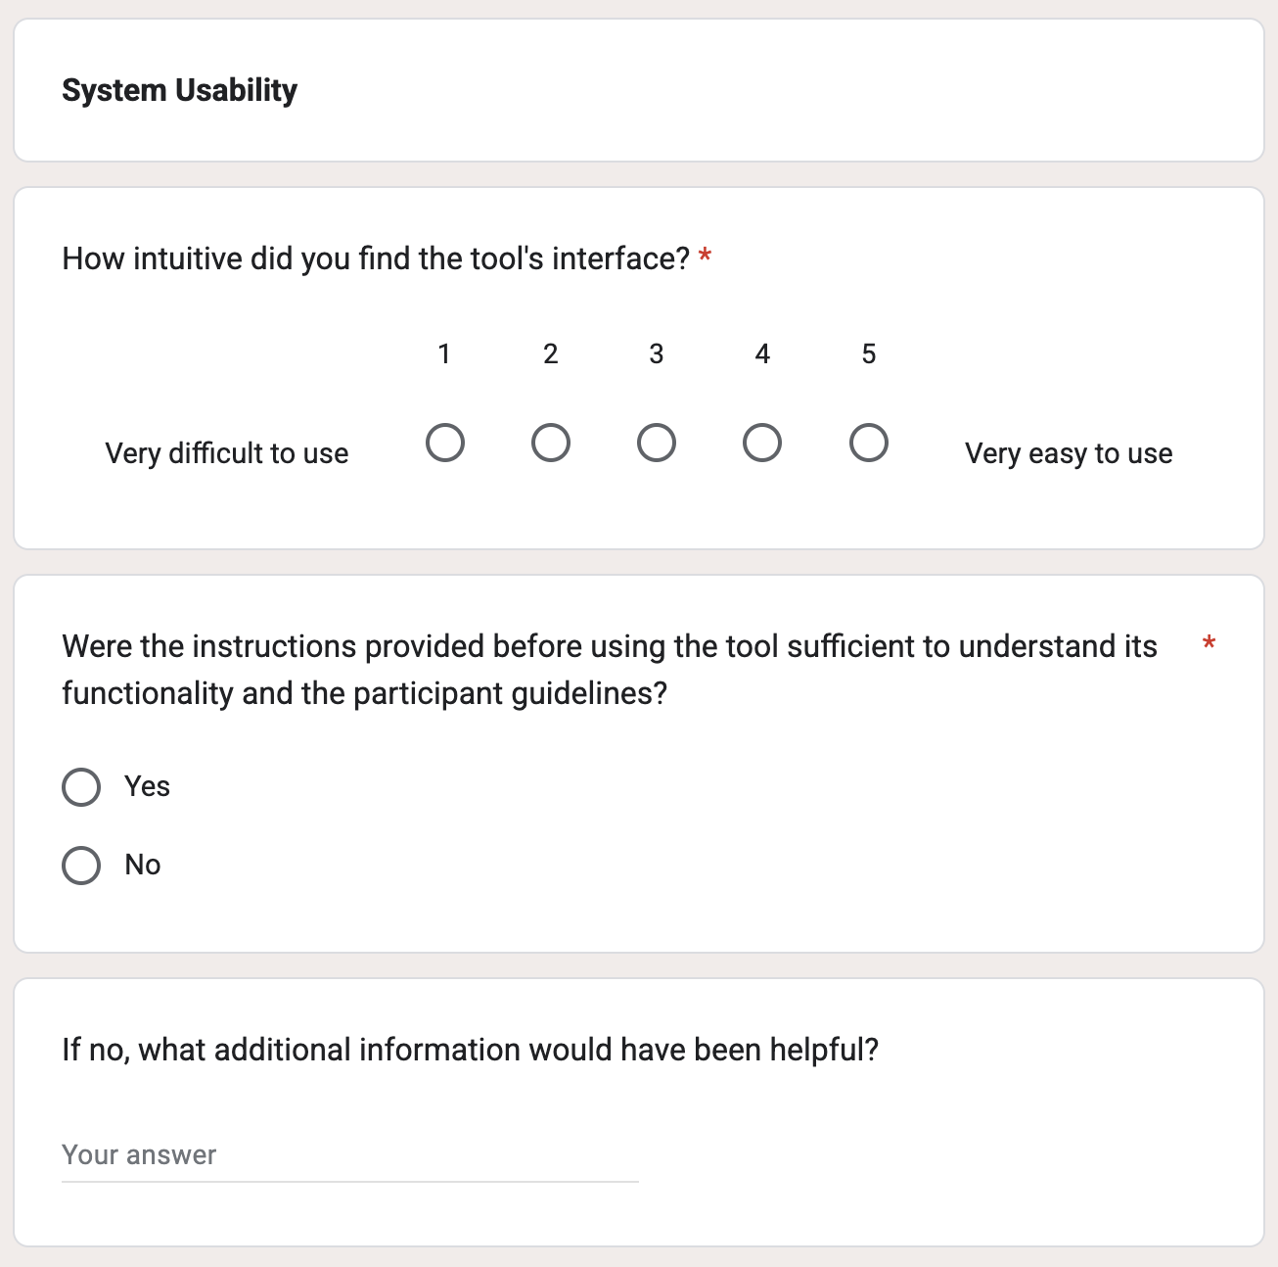1278x1267 pixels.
Task: Click the 'If no, what additional information' question
Action: coord(470,1050)
